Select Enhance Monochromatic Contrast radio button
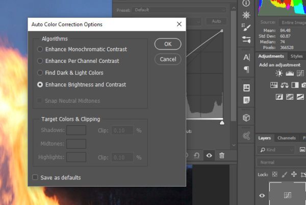This screenshot has width=306, height=205. click(x=40, y=50)
